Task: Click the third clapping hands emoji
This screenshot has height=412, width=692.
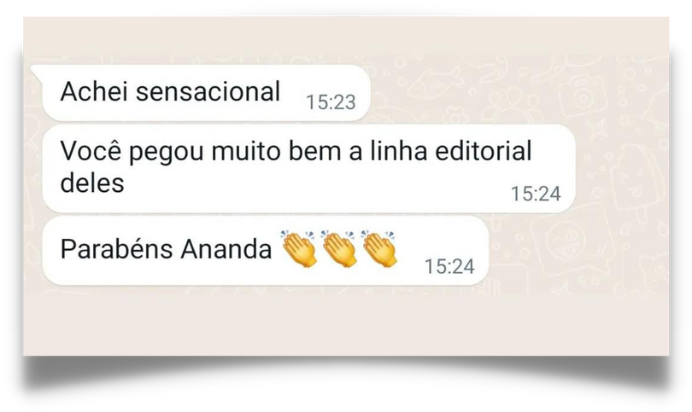Action: click(379, 248)
